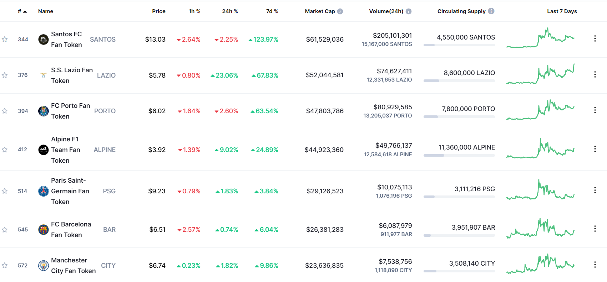Click Manchester City 1h change 0.23%

[188, 266]
